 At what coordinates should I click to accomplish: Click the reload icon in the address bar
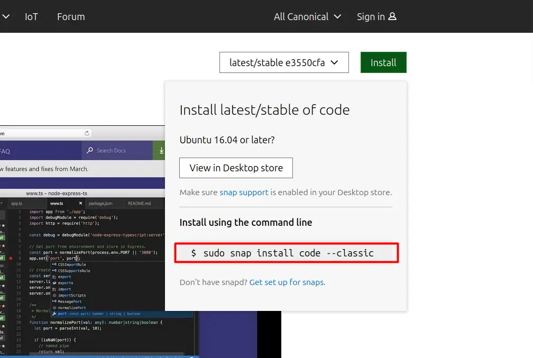tap(87, 133)
